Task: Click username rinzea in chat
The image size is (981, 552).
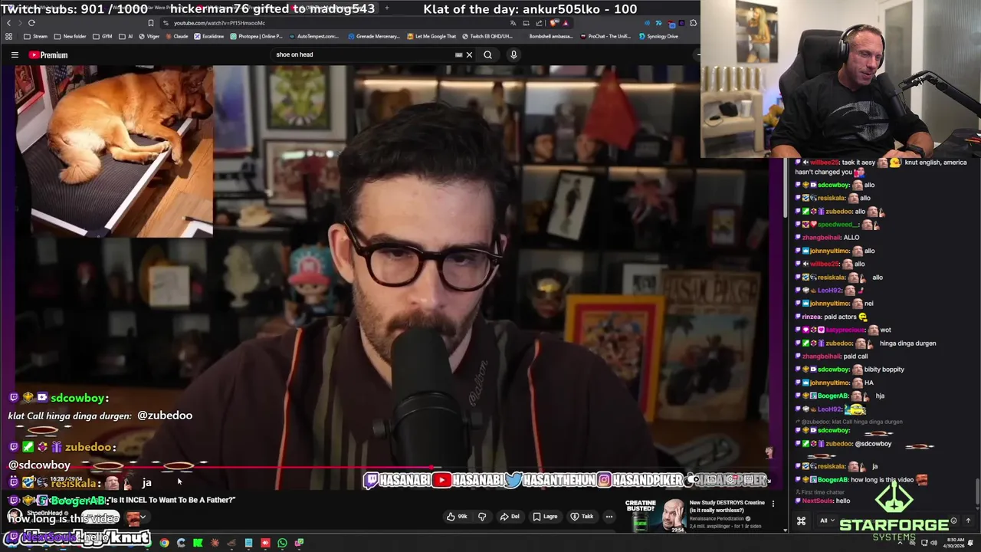Action: 812,317
